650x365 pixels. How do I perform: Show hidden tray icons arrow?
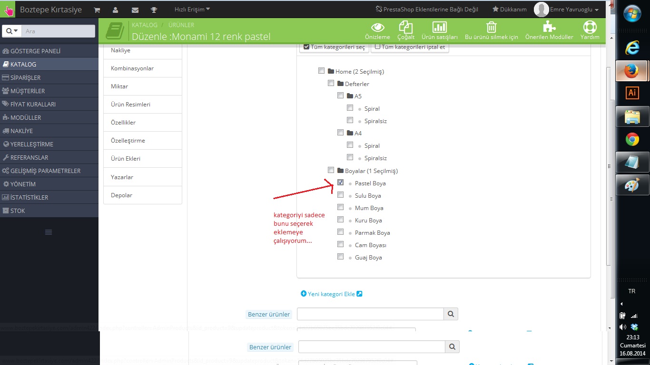(x=621, y=304)
